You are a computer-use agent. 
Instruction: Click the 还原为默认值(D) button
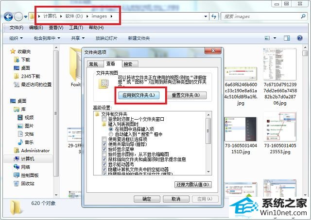click(x=193, y=185)
